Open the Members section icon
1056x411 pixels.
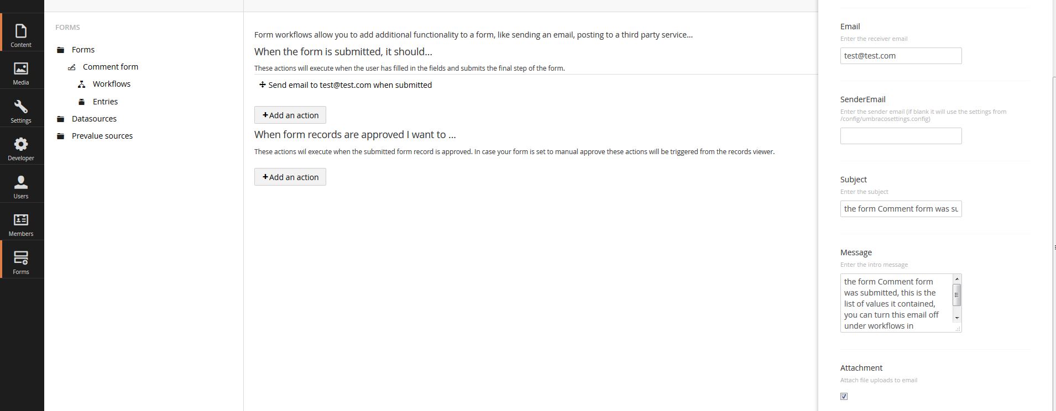[21, 220]
